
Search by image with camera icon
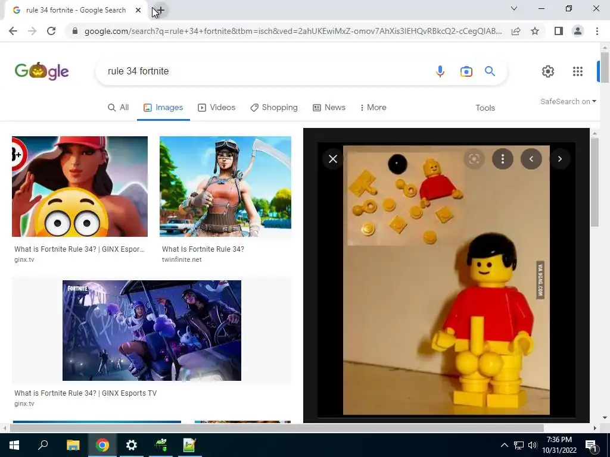pos(466,71)
